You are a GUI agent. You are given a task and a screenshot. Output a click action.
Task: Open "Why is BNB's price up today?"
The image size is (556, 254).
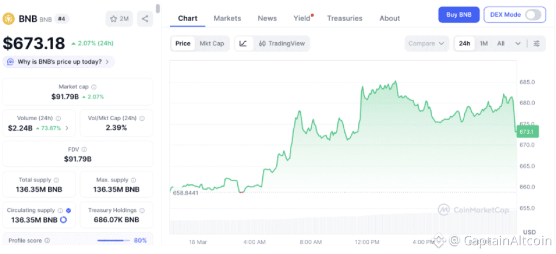click(x=59, y=62)
